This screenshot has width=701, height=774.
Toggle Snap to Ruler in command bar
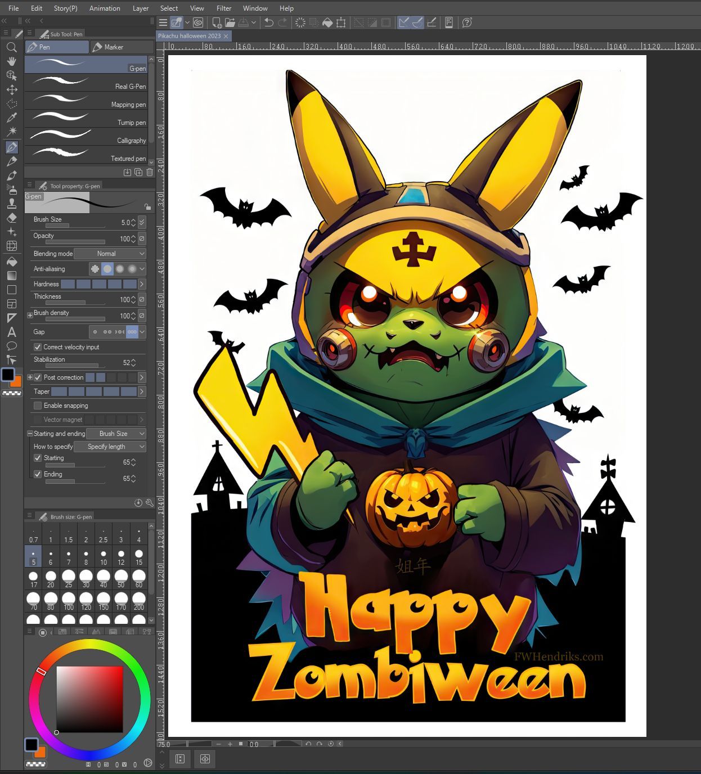tap(404, 22)
